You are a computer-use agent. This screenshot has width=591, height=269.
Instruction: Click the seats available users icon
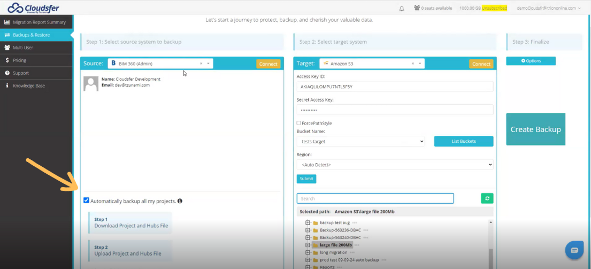click(x=417, y=8)
